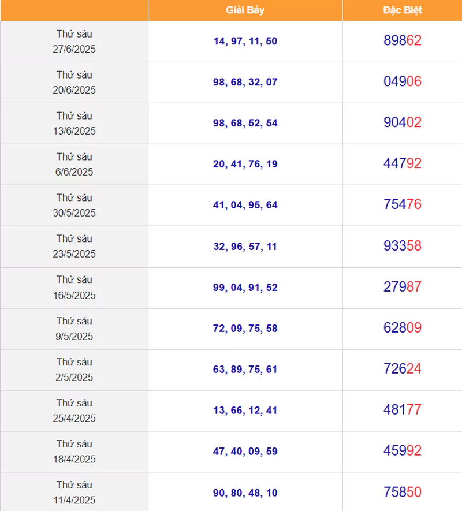Click Giải Bảy numbers 20, 41, 76, 19
Image resolution: width=462 pixels, height=511 pixels.
[245, 164]
